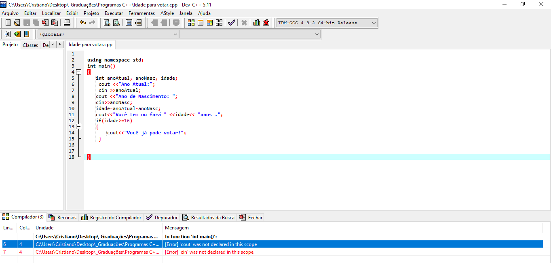551x263 pixels.
Task: Collapse the main function fold at line 4
Action: click(78, 72)
